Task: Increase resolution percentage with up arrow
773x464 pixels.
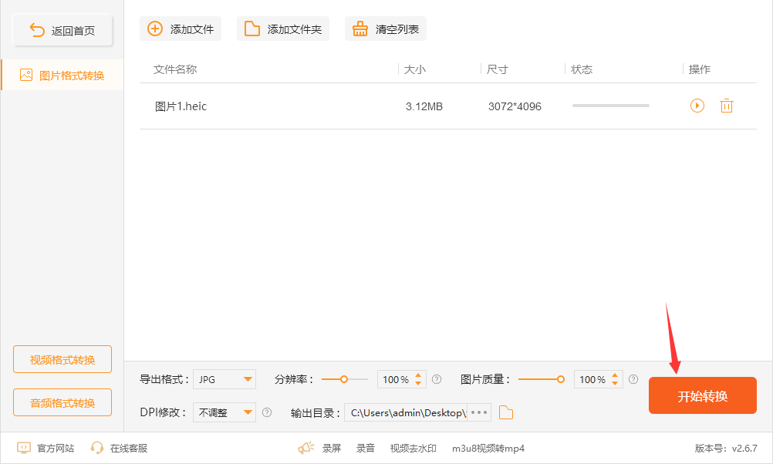Action: coord(418,375)
